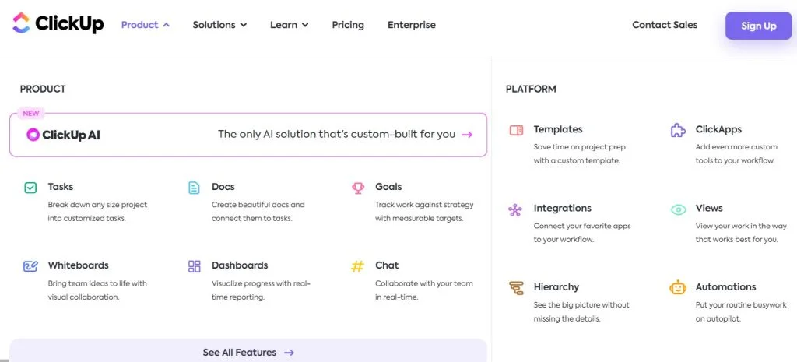Collapse the Product dropdown menu

pyautogui.click(x=146, y=25)
